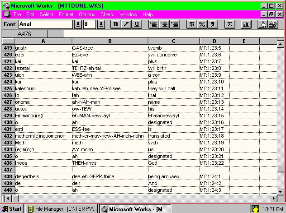Viewport: 286px width, 213px height.
Task: Click vertical scrollbar down arrow
Action: pyautogui.click(x=281, y=191)
